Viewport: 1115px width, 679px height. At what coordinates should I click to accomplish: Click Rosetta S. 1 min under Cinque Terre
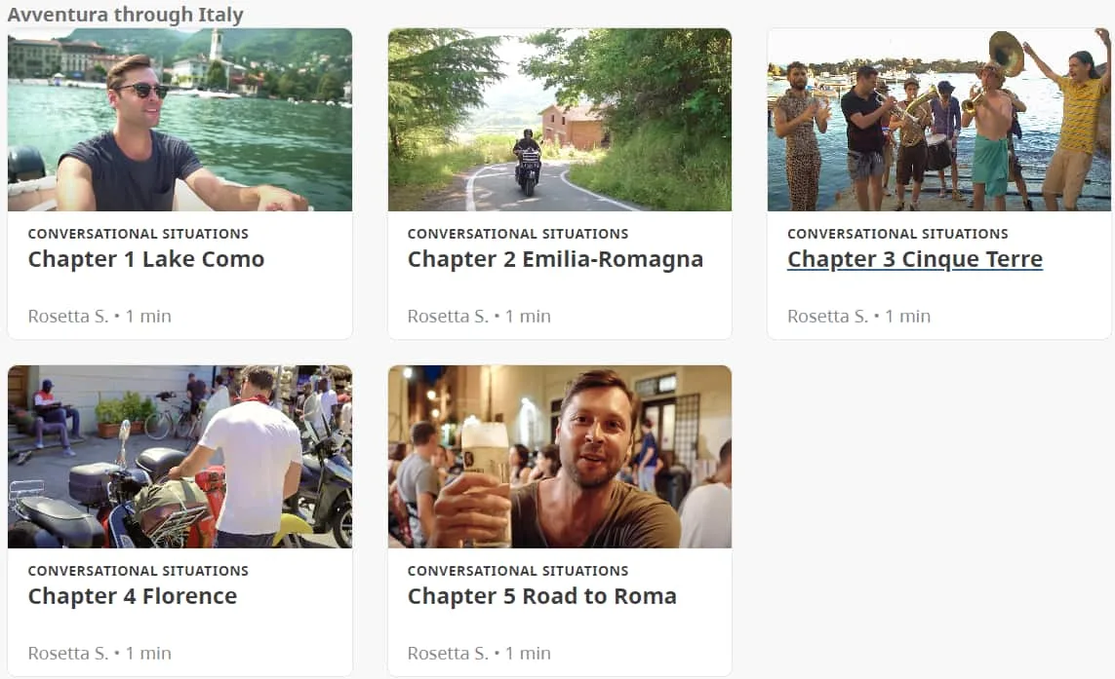click(858, 316)
